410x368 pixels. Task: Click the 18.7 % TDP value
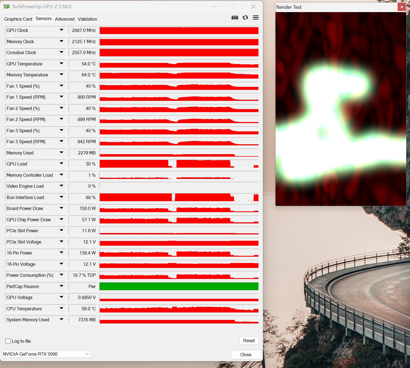coord(83,275)
